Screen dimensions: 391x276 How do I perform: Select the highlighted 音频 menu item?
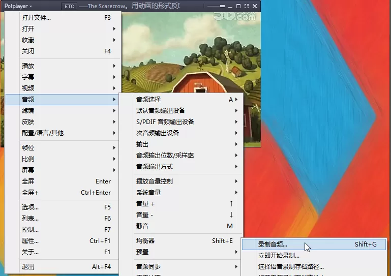[63, 100]
